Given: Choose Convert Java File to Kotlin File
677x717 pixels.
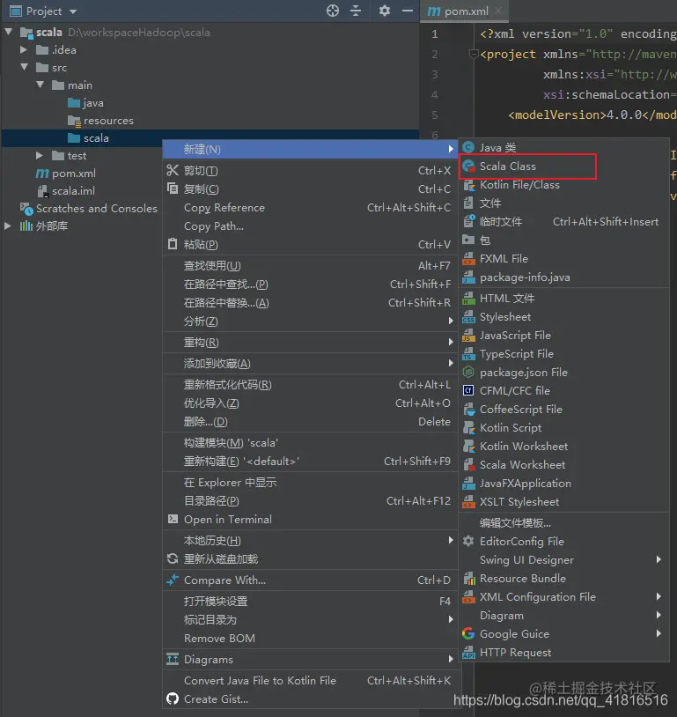Looking at the screenshot, I should [x=310, y=680].
